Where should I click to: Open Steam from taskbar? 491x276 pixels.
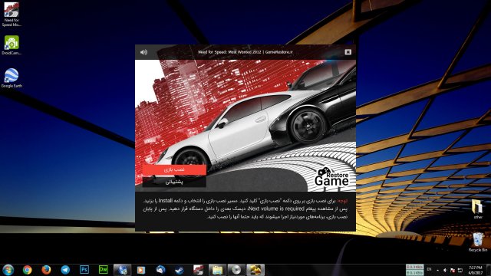180,270
